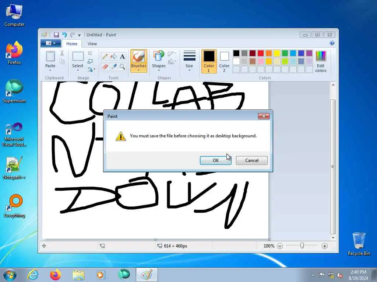Click the Cut scissors icon
The height and width of the screenshot is (282, 377).
tap(62, 53)
